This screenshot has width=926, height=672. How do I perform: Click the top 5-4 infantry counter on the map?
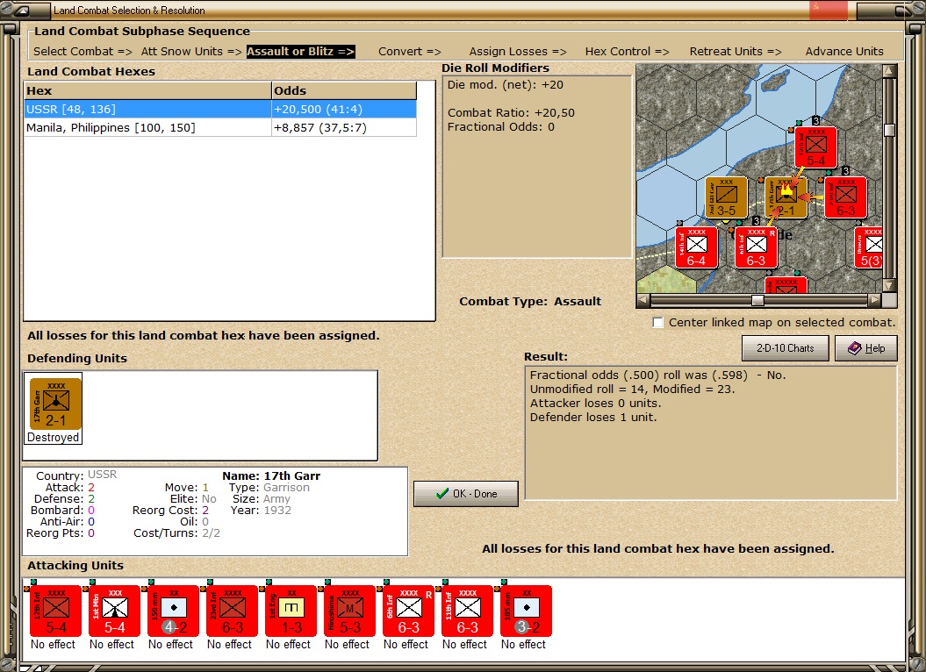[x=815, y=147]
